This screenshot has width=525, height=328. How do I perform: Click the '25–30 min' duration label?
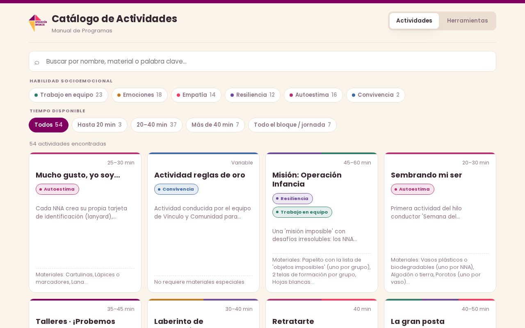[x=121, y=163]
